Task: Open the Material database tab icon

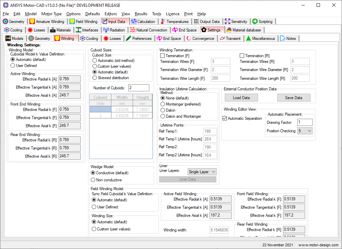Action: [x=229, y=30]
